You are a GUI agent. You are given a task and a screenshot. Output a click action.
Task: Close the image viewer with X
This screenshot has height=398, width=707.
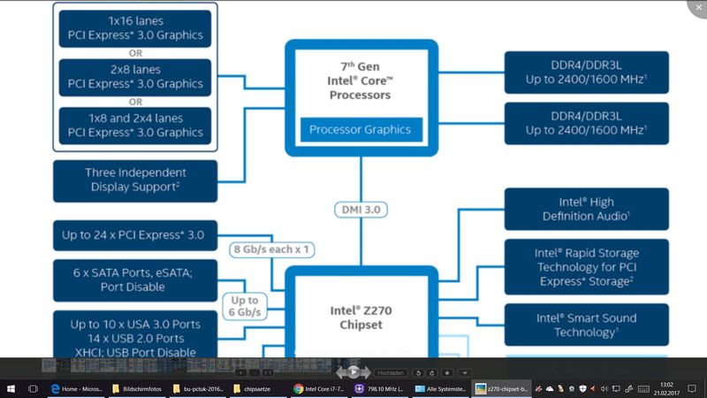[698, 8]
